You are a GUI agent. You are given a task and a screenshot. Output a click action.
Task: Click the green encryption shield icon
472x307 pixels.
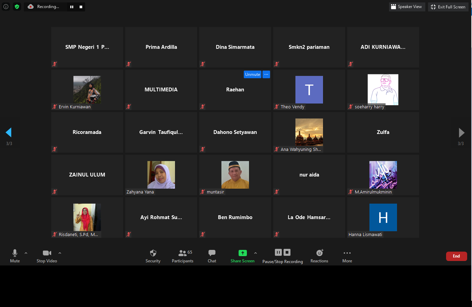point(17,7)
